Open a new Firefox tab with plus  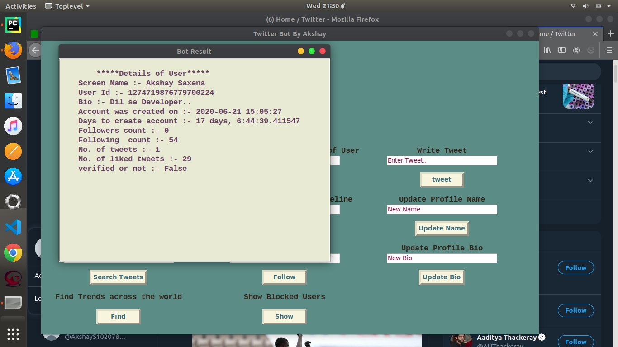611,34
